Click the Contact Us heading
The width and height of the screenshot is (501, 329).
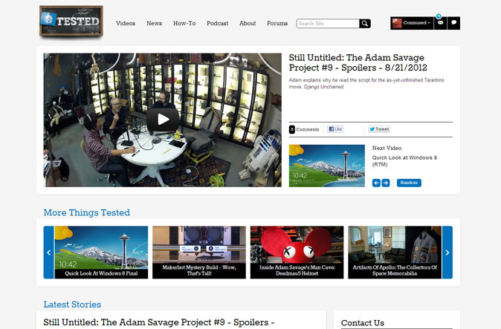point(362,323)
